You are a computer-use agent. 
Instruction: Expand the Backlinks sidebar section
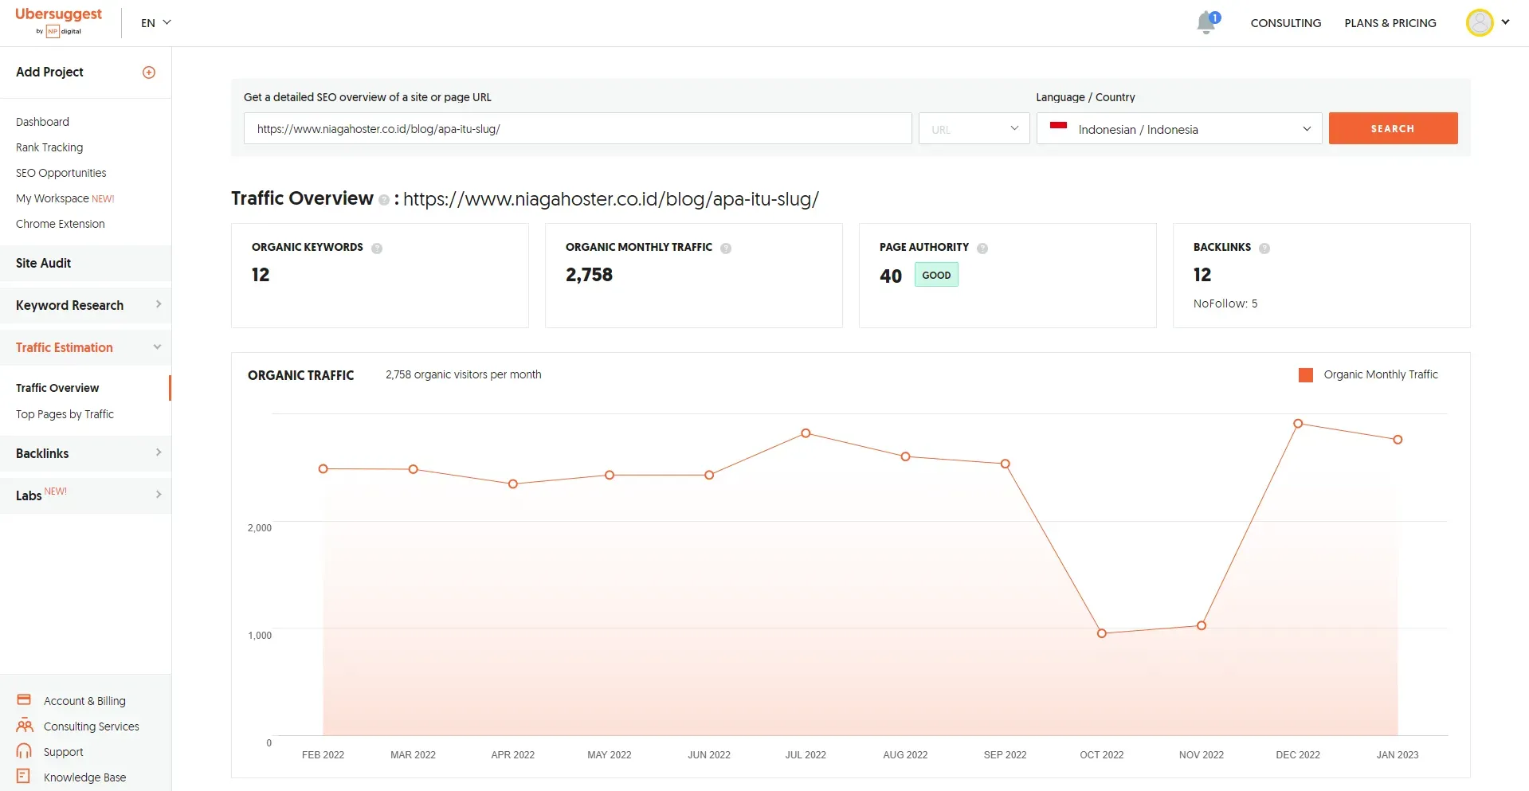[86, 453]
